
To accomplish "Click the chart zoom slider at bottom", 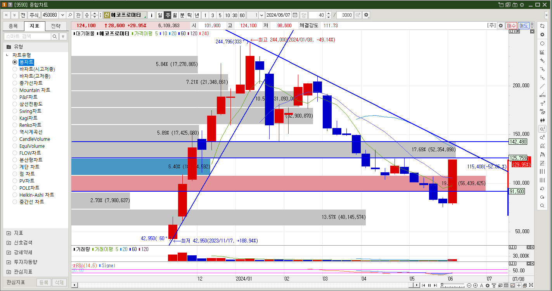I will coord(453,286).
